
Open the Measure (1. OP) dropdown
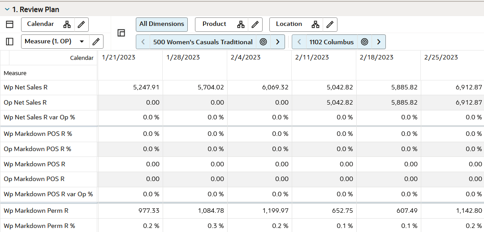tap(82, 42)
